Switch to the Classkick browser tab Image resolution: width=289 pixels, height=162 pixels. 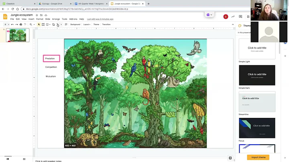(19, 4)
